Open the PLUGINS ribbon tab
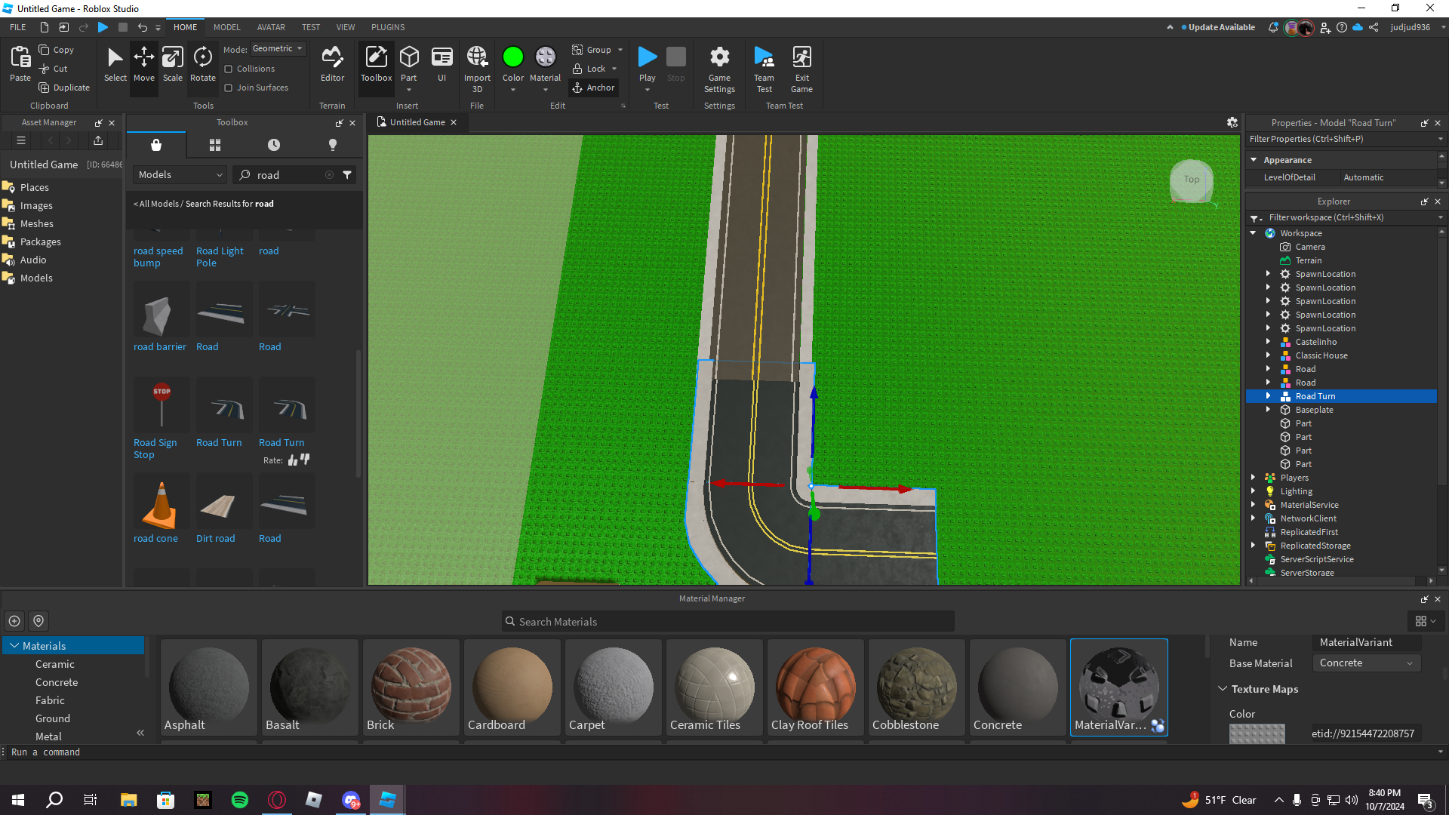 point(388,27)
